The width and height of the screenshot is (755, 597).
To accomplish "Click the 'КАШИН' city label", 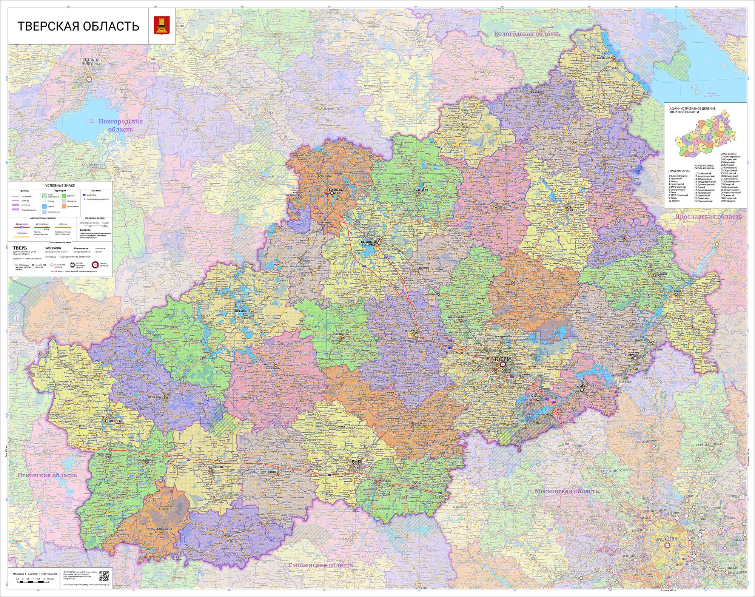I will (661, 275).
